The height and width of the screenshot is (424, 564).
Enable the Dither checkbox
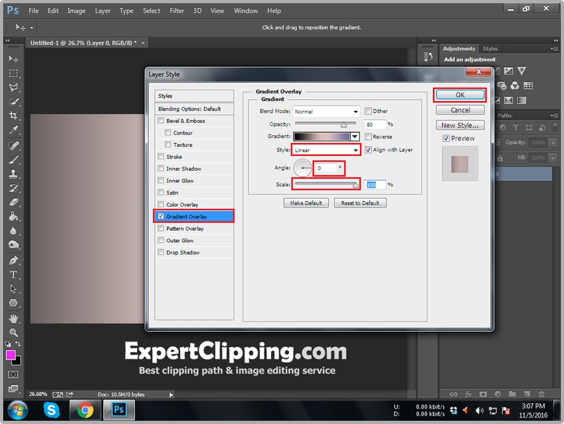pyautogui.click(x=368, y=111)
